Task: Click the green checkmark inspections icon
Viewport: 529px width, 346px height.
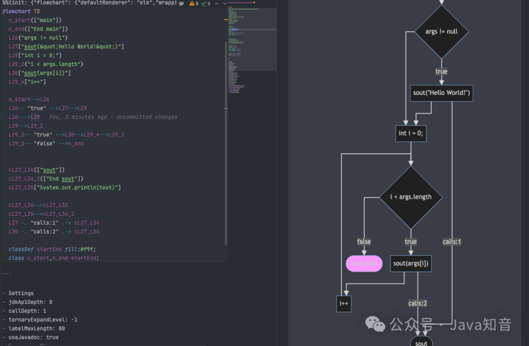Action: tap(204, 3)
